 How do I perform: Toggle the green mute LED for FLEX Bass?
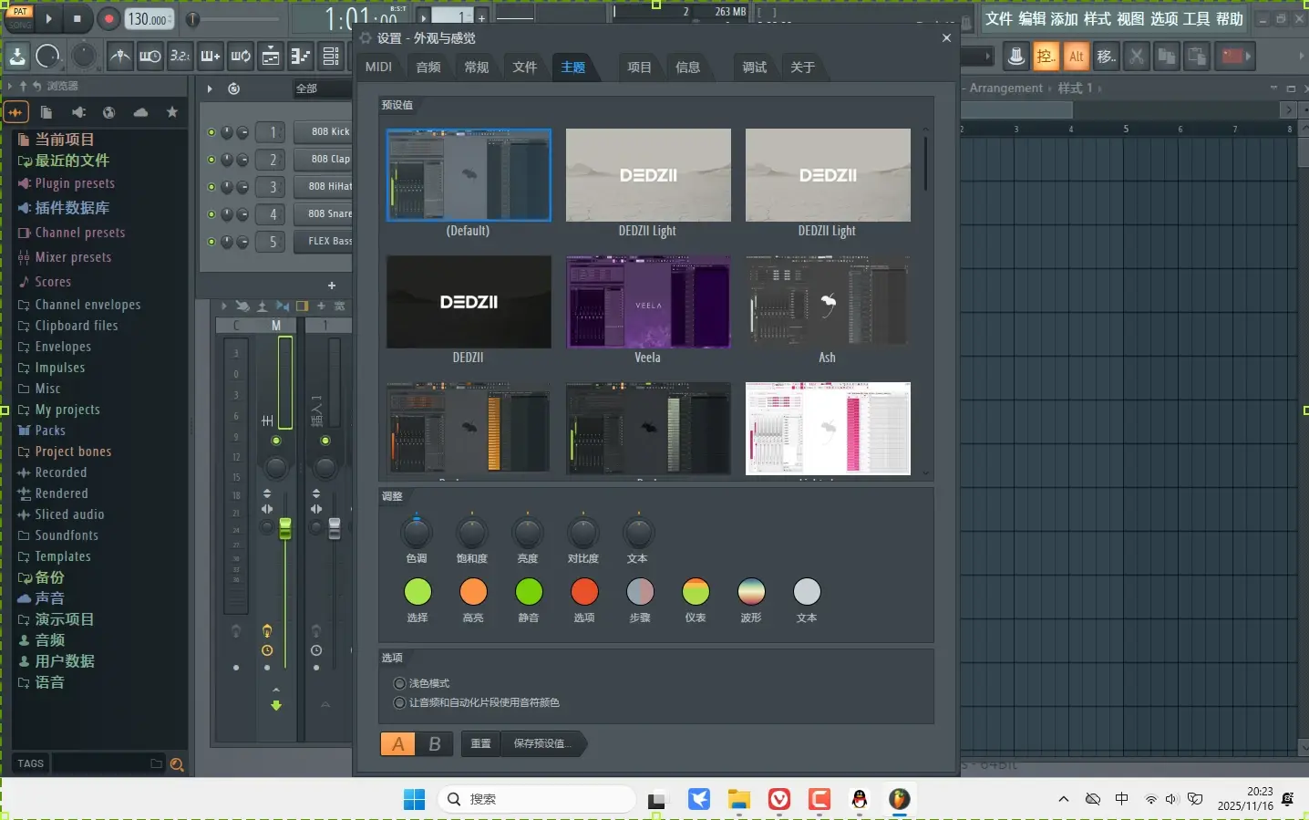tap(211, 242)
